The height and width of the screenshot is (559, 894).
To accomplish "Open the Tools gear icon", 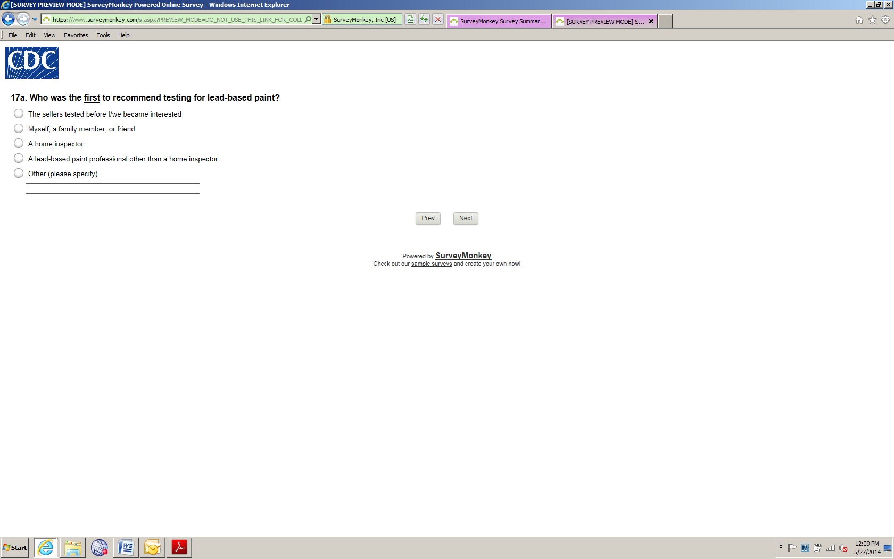I will 885,20.
